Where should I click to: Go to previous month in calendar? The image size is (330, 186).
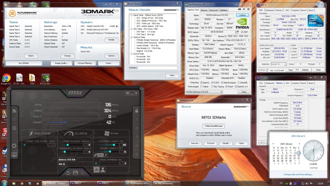tap(273, 144)
